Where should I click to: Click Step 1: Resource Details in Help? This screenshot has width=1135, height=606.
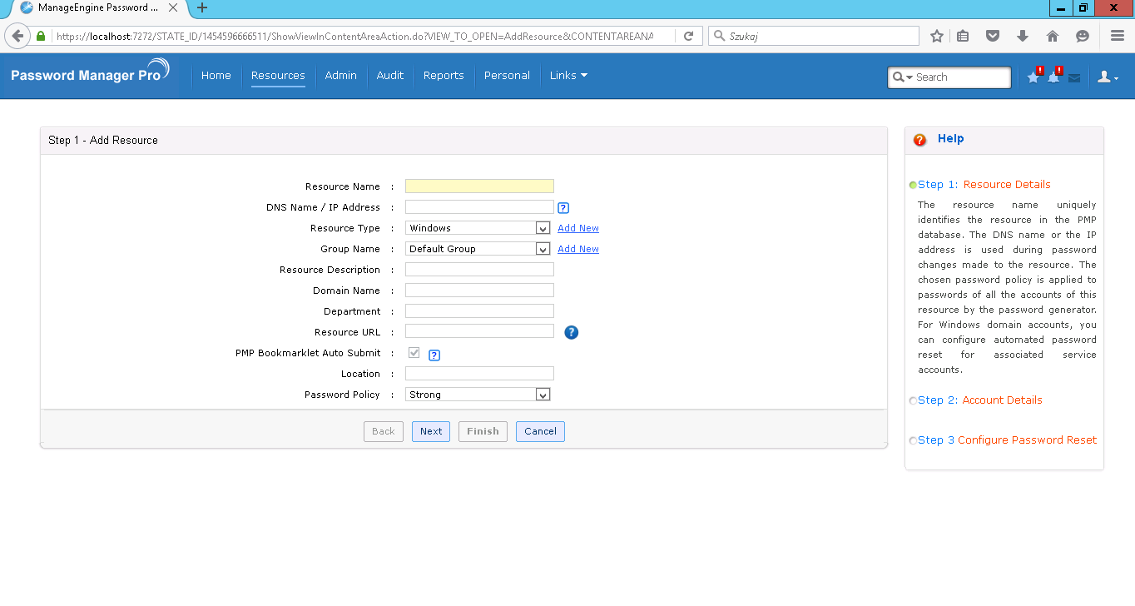point(984,185)
